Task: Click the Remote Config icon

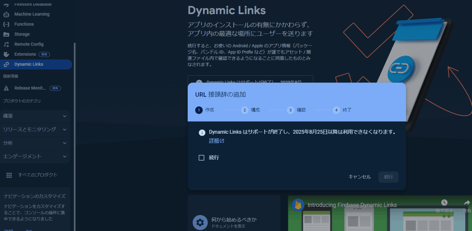Action: pyautogui.click(x=6, y=44)
